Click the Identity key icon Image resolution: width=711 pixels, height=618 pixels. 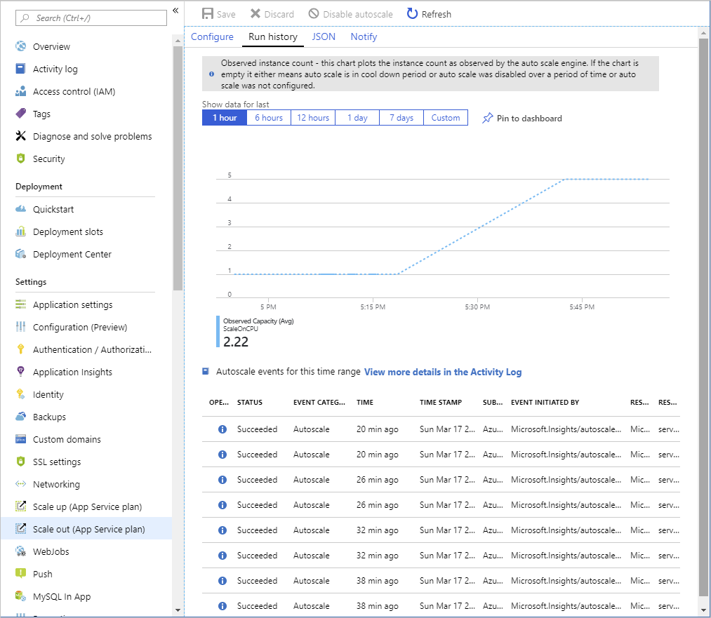(x=20, y=394)
